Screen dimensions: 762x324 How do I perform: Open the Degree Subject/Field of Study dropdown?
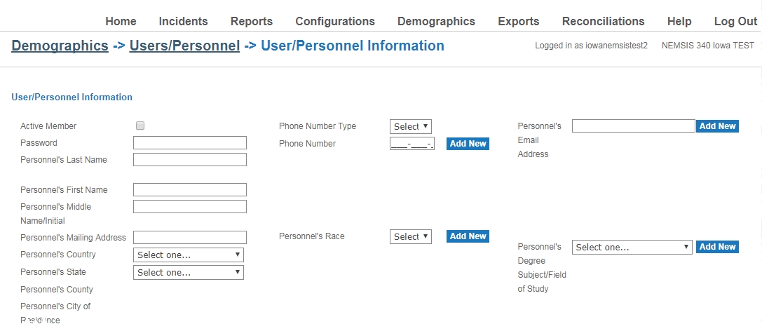(x=632, y=247)
